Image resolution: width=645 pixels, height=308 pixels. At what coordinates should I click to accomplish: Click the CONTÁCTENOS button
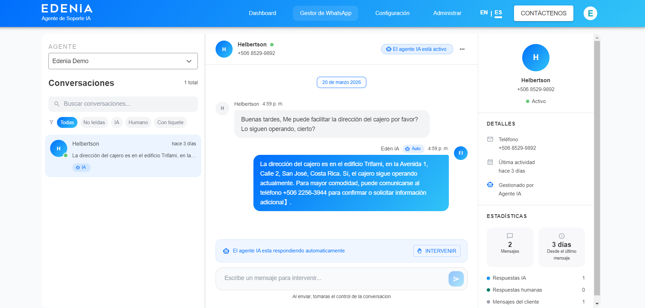[543, 13]
